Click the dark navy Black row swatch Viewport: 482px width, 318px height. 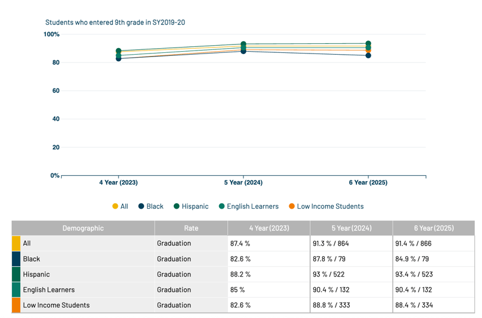pos(16,259)
